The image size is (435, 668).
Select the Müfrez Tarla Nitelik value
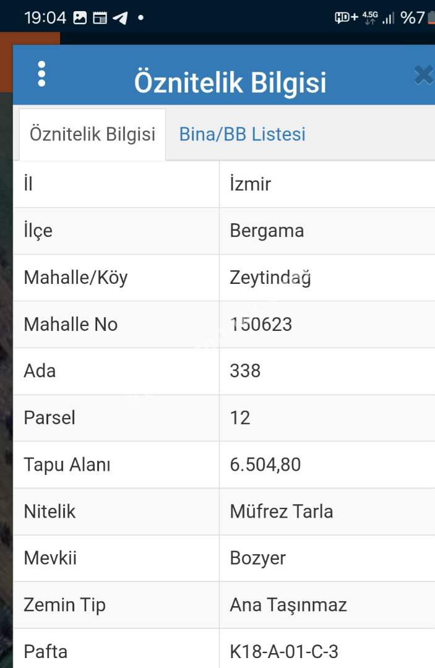[x=281, y=512]
